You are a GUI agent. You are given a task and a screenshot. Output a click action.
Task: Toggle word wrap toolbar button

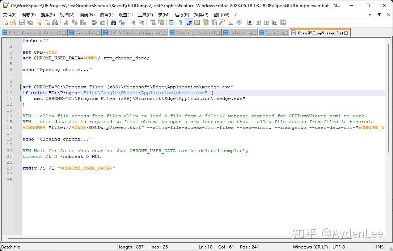(x=172, y=22)
